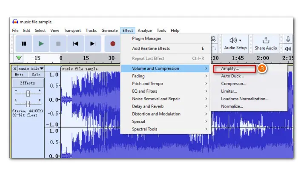298x173 pixels.
Task: Click the Stop playback button
Action: [58, 43]
